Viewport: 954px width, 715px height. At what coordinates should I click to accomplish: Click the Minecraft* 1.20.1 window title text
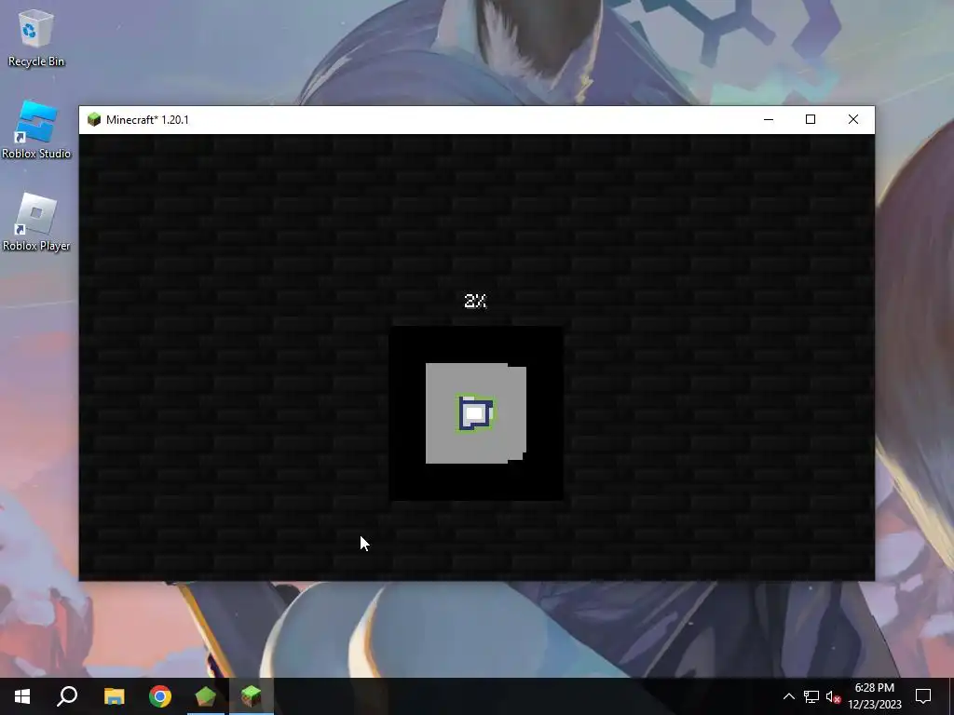click(x=147, y=120)
